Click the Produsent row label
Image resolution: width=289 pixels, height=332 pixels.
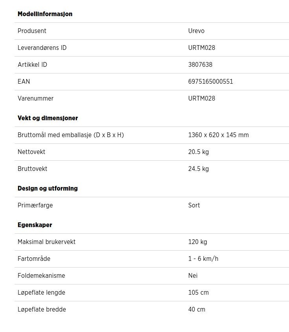[x=32, y=31]
